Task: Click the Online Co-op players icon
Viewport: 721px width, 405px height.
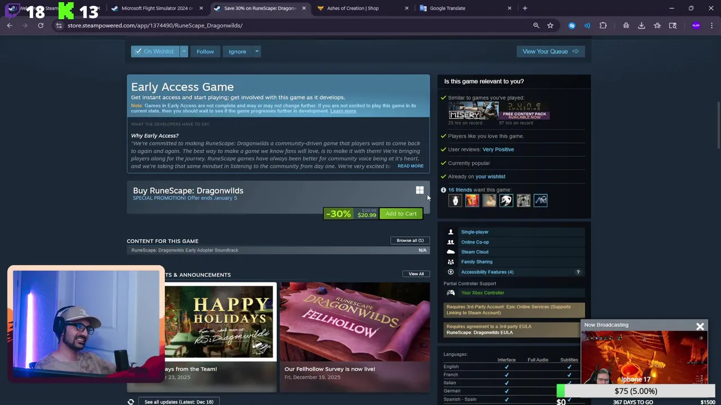Action: [451, 242]
